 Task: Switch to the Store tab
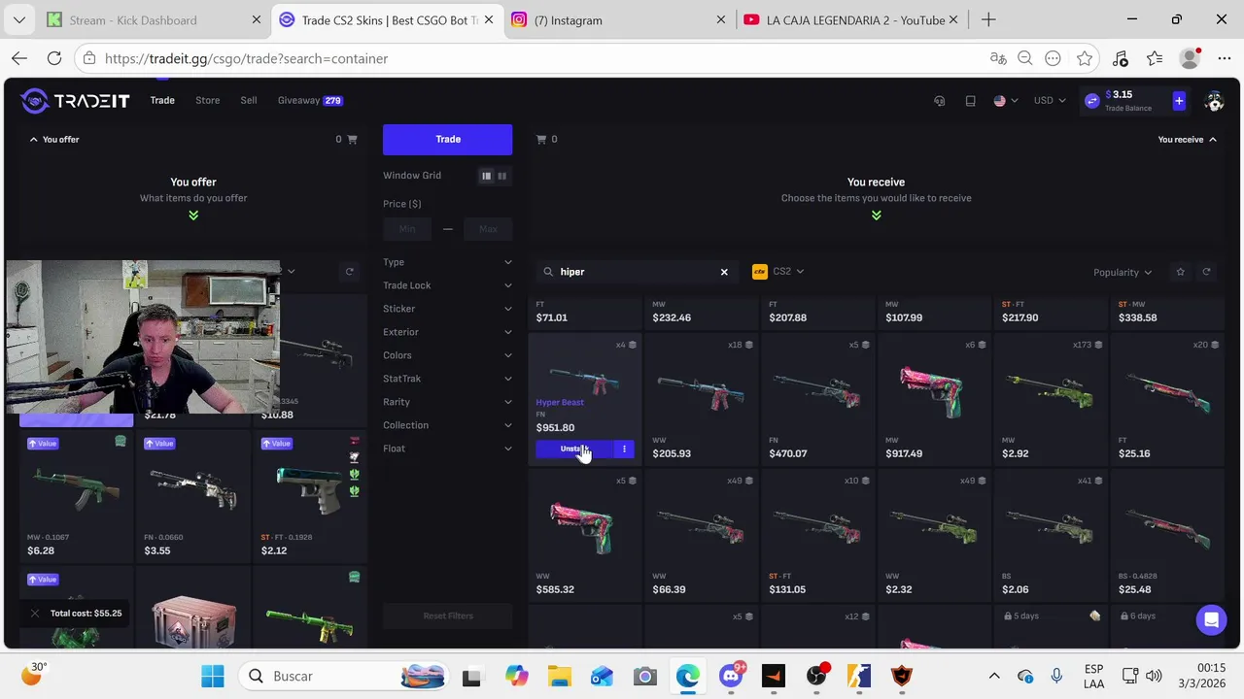[x=207, y=100]
